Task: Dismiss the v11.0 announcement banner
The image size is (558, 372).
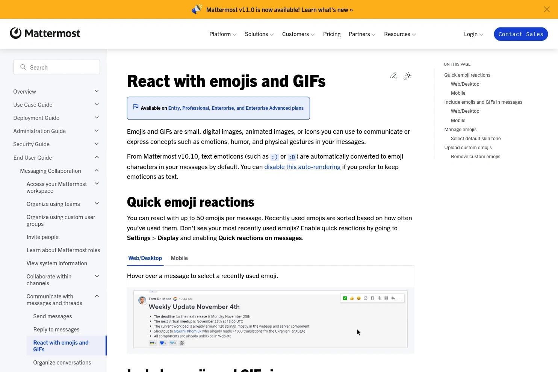Action: (x=547, y=9)
